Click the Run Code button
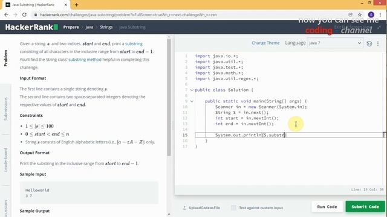 327,207
